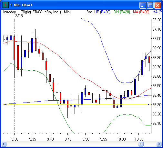Click the Bar legend label
Image resolution: width=163 pixels, height=148 pixels.
point(89,12)
